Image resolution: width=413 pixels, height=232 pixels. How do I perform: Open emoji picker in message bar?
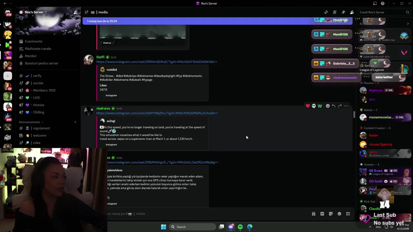[339, 214]
